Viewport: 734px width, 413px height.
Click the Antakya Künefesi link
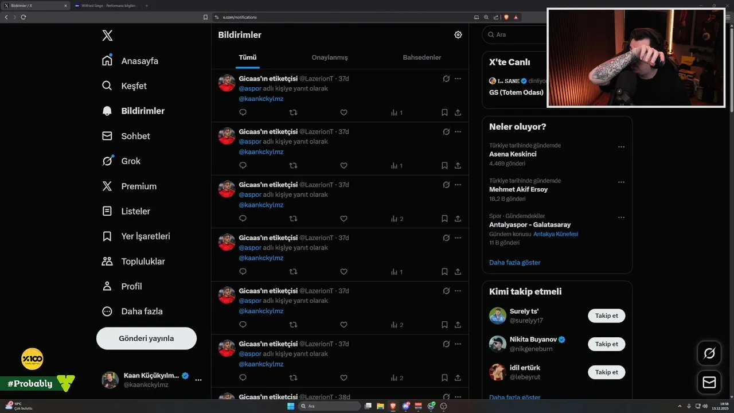[556, 234]
